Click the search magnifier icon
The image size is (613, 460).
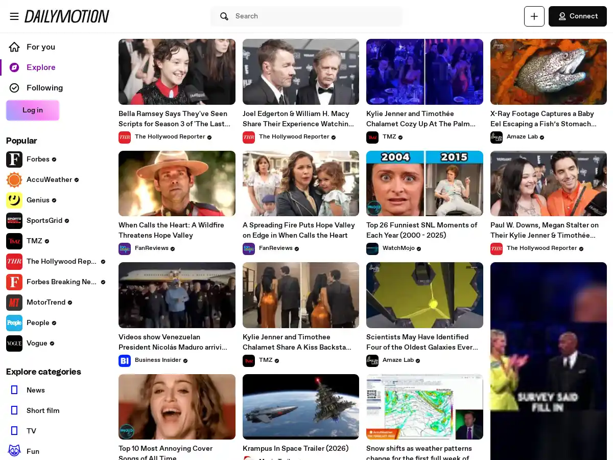(x=224, y=16)
